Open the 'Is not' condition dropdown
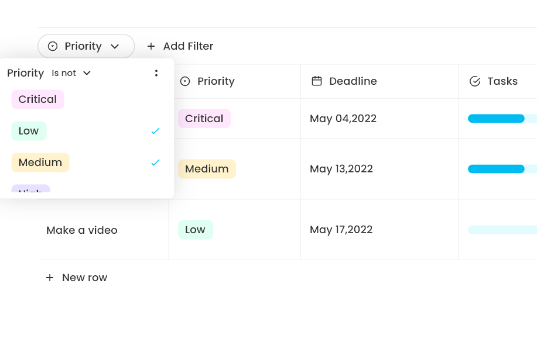Screen dimensions: 537x339 pos(71,73)
